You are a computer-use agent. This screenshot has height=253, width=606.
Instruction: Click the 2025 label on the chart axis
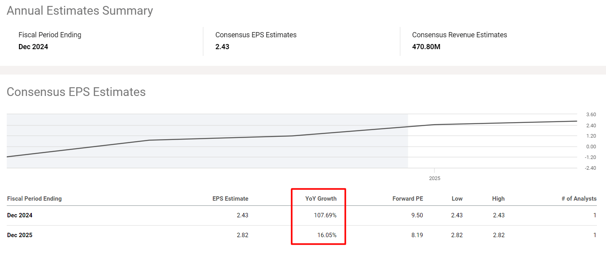click(x=434, y=178)
